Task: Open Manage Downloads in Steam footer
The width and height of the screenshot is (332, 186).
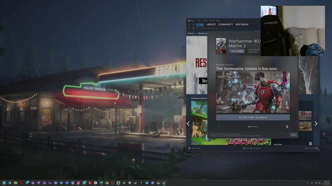Action: [x=252, y=148]
